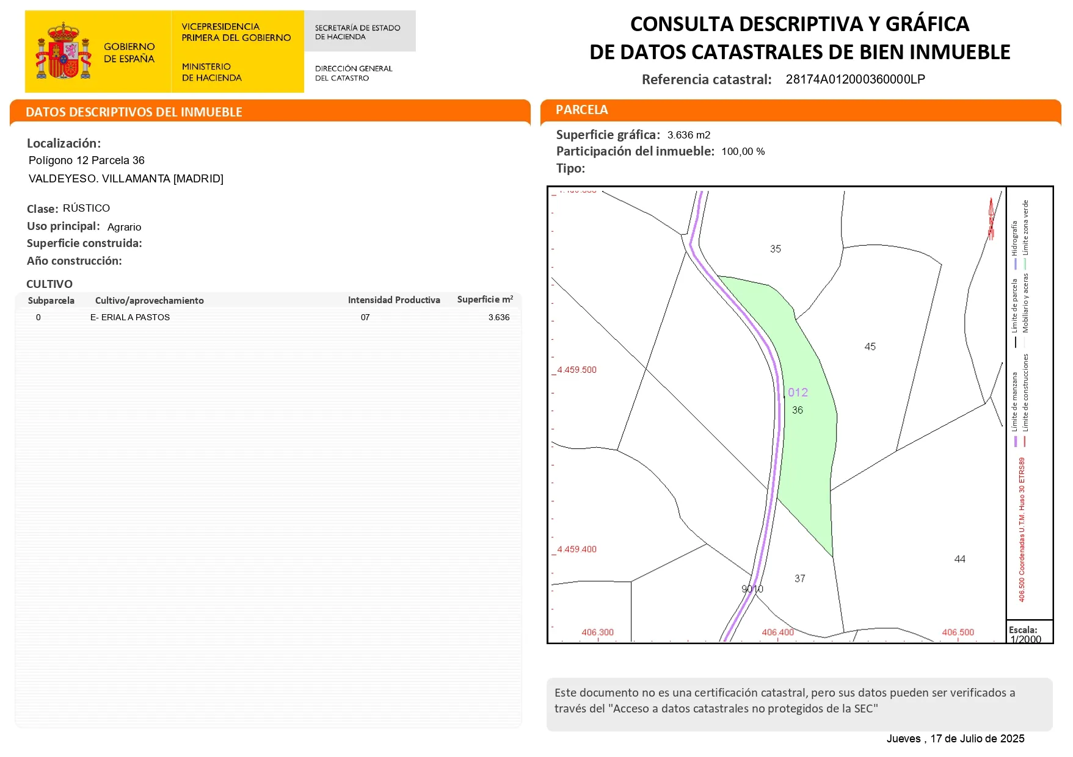Click parcel number 37 on map

[799, 578]
